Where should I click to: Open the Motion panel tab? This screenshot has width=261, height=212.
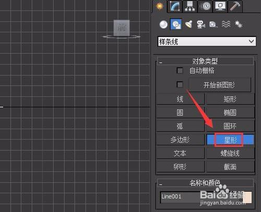[x=205, y=6]
